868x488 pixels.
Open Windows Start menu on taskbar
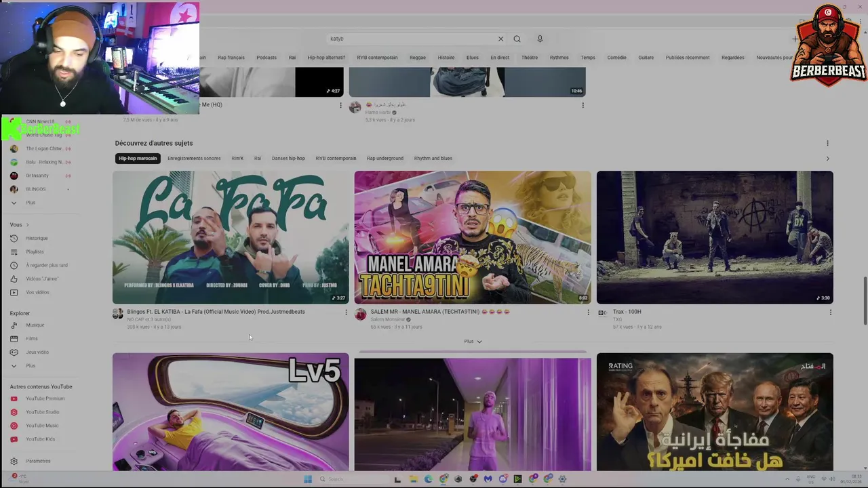point(308,479)
